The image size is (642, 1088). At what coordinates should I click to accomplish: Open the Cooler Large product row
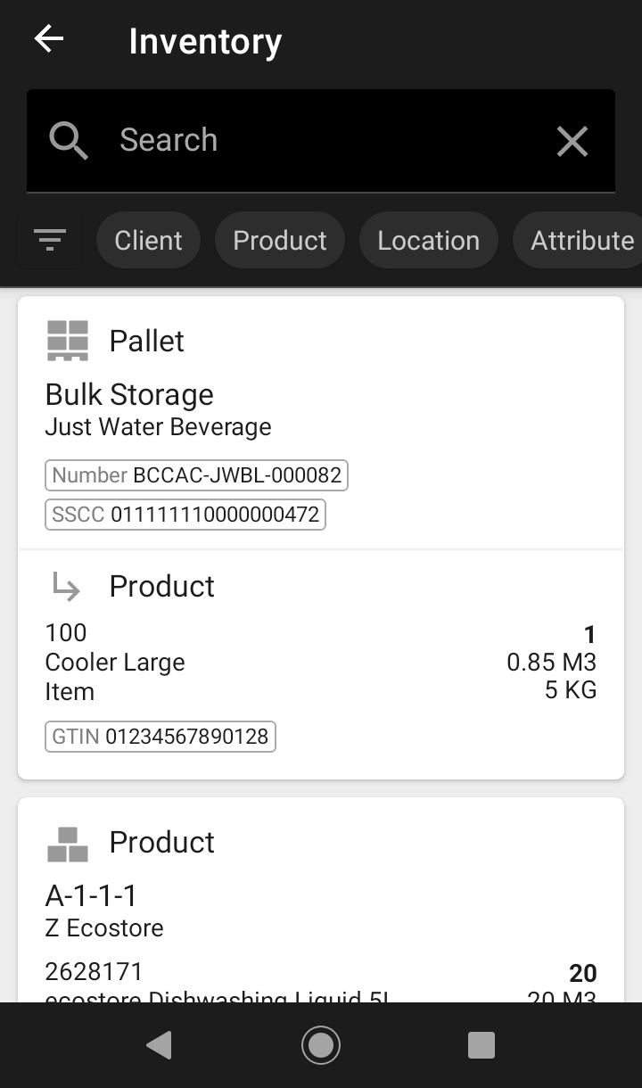(x=321, y=663)
